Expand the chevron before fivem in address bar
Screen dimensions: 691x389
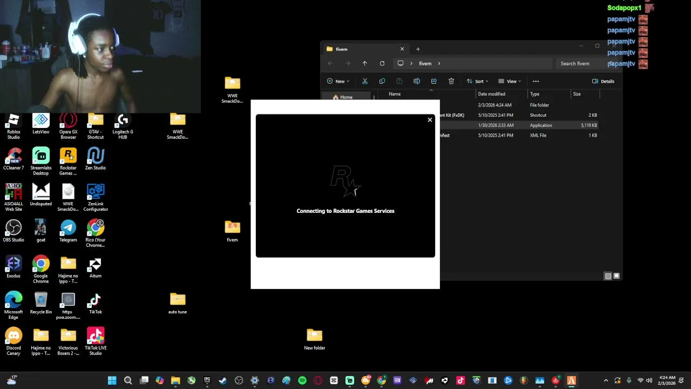point(411,63)
